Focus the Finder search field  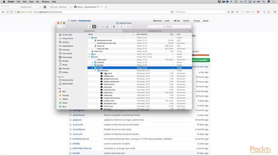click(x=169, y=27)
